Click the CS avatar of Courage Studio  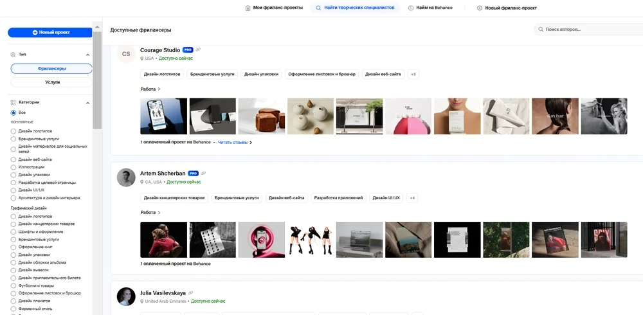click(126, 54)
